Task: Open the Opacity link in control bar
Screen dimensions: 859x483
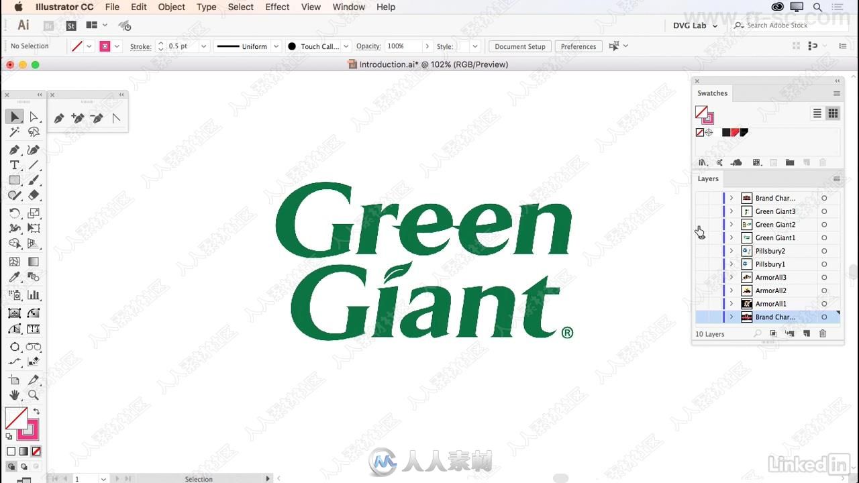Action: coord(368,46)
